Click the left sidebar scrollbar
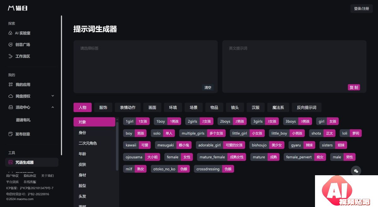378x207 pixels. [x=61, y=85]
